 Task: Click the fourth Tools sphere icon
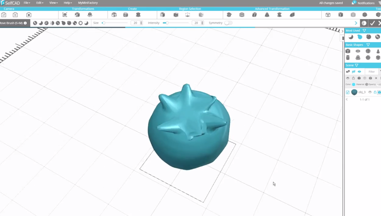click(x=365, y=15)
